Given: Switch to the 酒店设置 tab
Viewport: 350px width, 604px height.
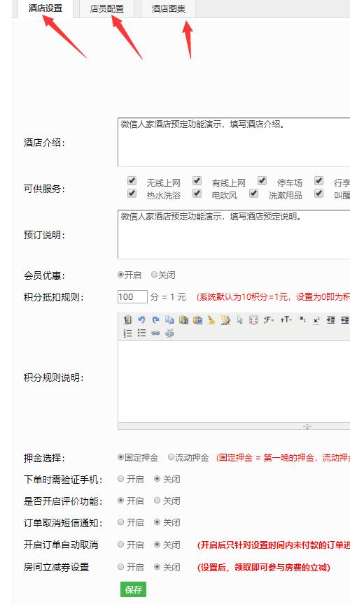Looking at the screenshot, I should pyautogui.click(x=45, y=8).
